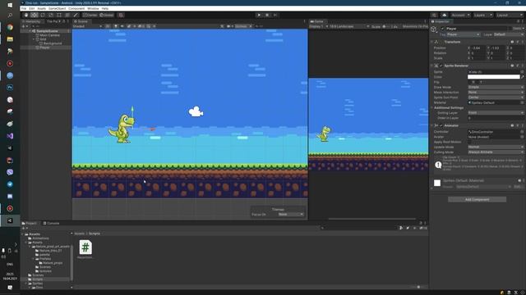
Task: Open the GameObject menu
Action: coord(57,8)
